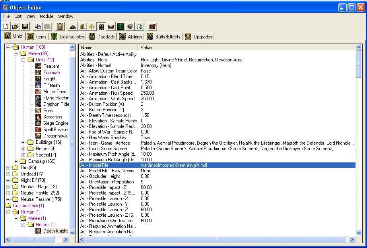The height and width of the screenshot is (248, 367).
Task: Open the Window menu
Action: click(x=66, y=16)
